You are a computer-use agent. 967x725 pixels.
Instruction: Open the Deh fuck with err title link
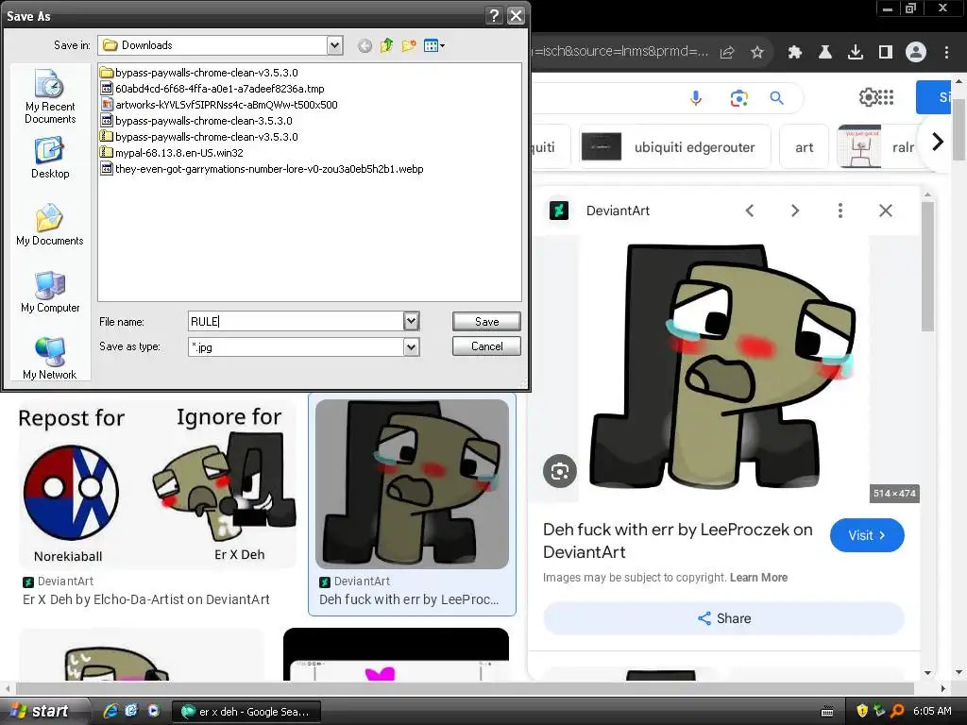(x=678, y=541)
